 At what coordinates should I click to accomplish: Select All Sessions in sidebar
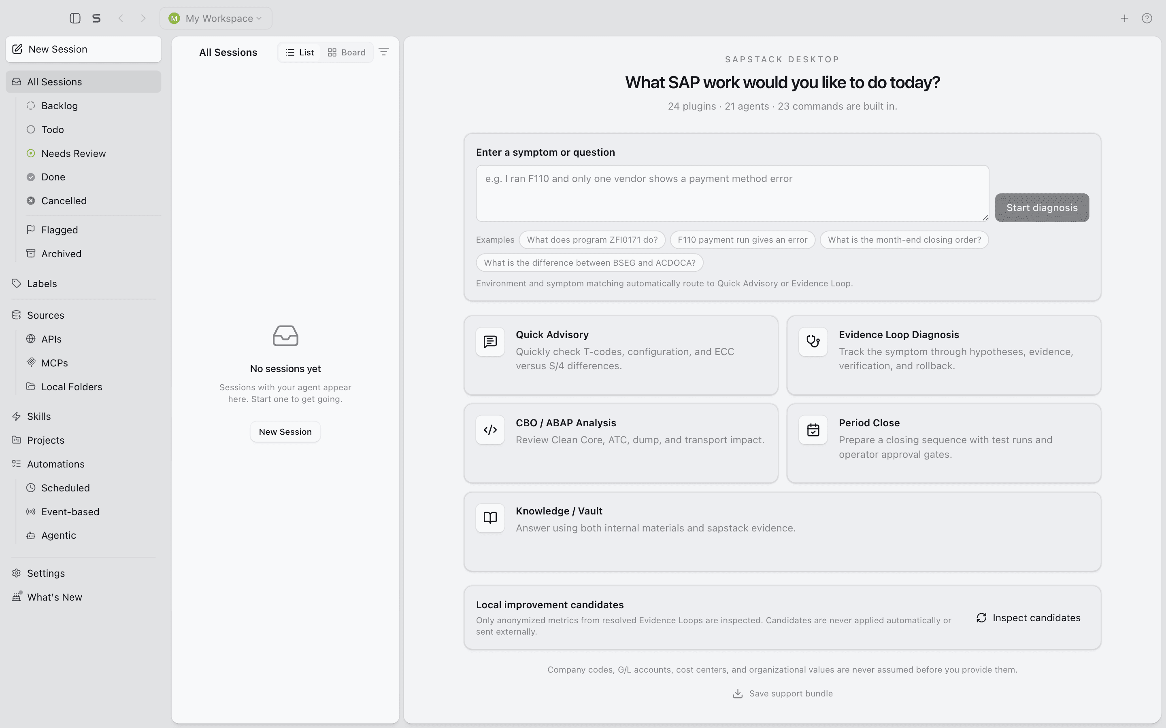pyautogui.click(x=83, y=82)
